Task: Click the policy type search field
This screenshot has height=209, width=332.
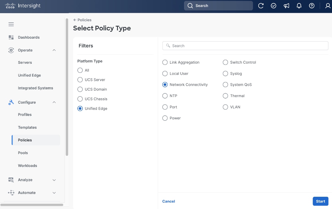Action: pos(245,46)
